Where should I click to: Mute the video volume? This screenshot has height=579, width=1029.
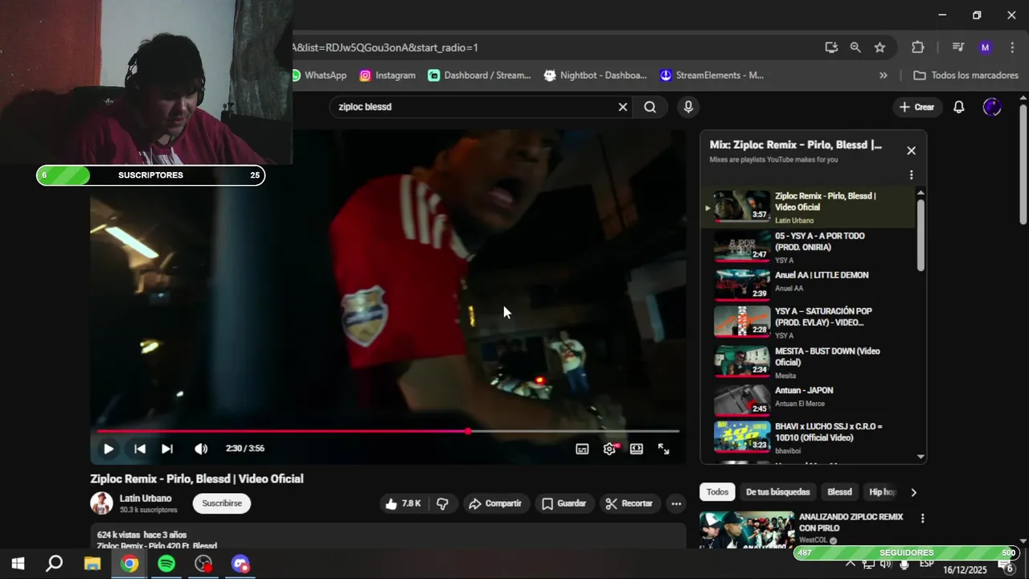pyautogui.click(x=201, y=449)
